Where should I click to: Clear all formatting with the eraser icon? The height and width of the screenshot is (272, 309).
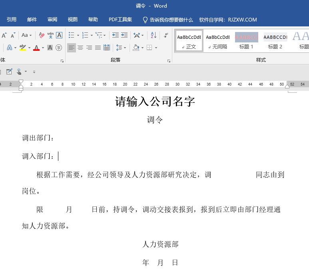[42, 35]
